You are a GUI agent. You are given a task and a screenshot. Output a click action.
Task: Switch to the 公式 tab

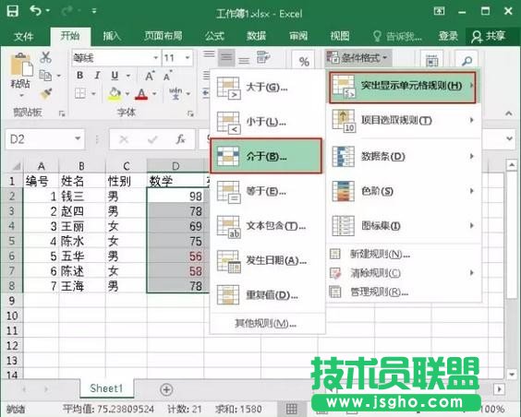(214, 36)
